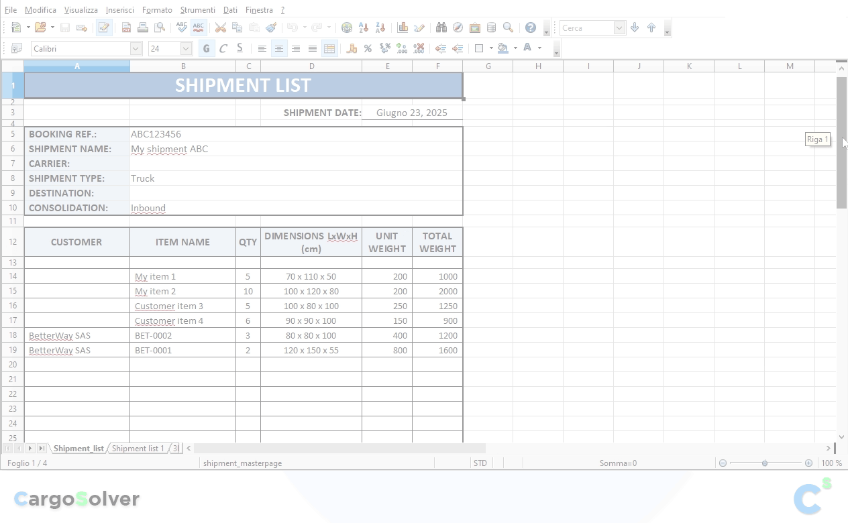848x523 pixels.
Task: Click the Clone Formatting paintbrush icon
Action: [x=271, y=27]
